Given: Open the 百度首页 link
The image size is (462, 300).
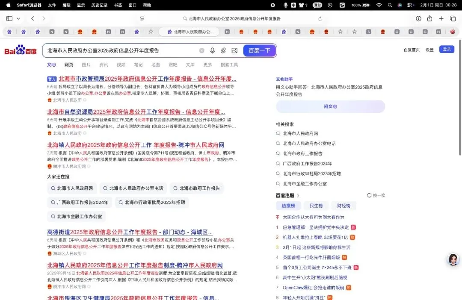Looking at the screenshot, I should point(412,50).
